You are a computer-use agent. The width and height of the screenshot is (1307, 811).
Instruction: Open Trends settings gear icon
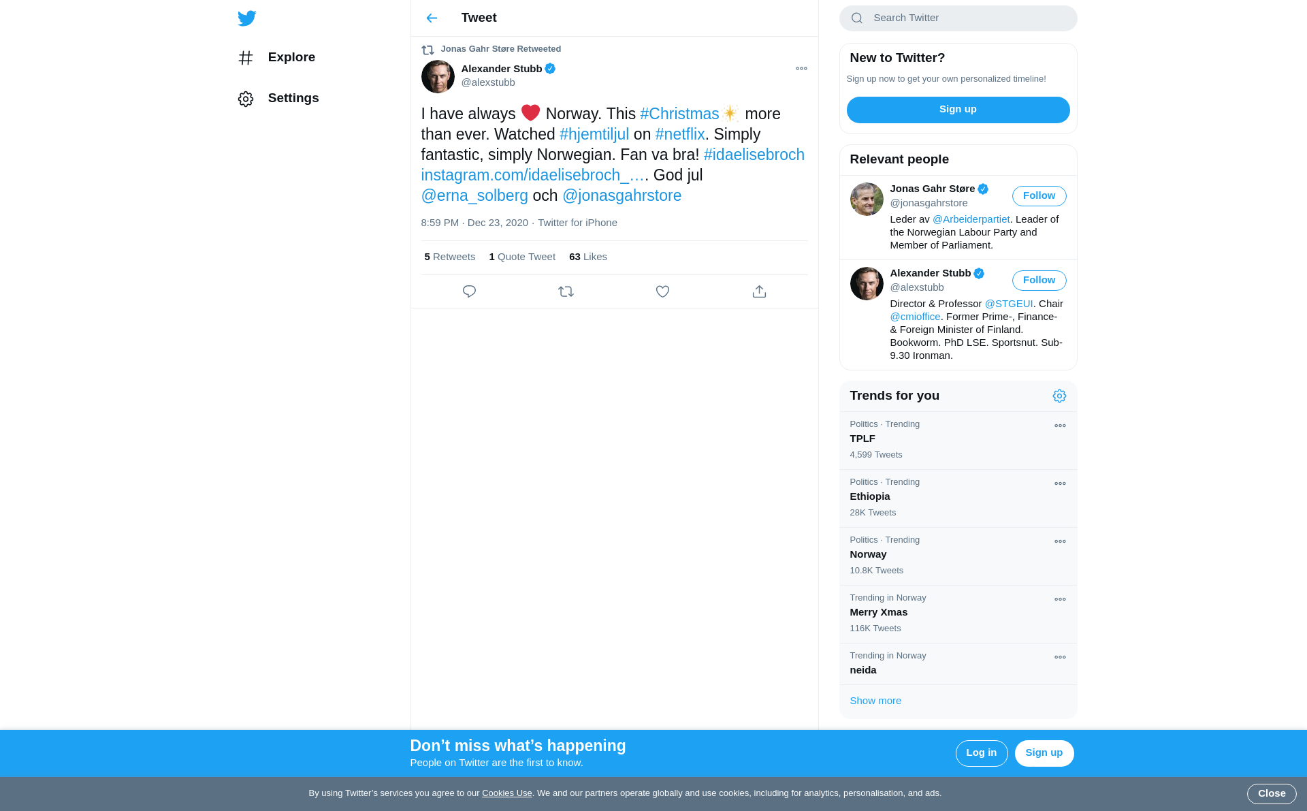click(x=1059, y=396)
